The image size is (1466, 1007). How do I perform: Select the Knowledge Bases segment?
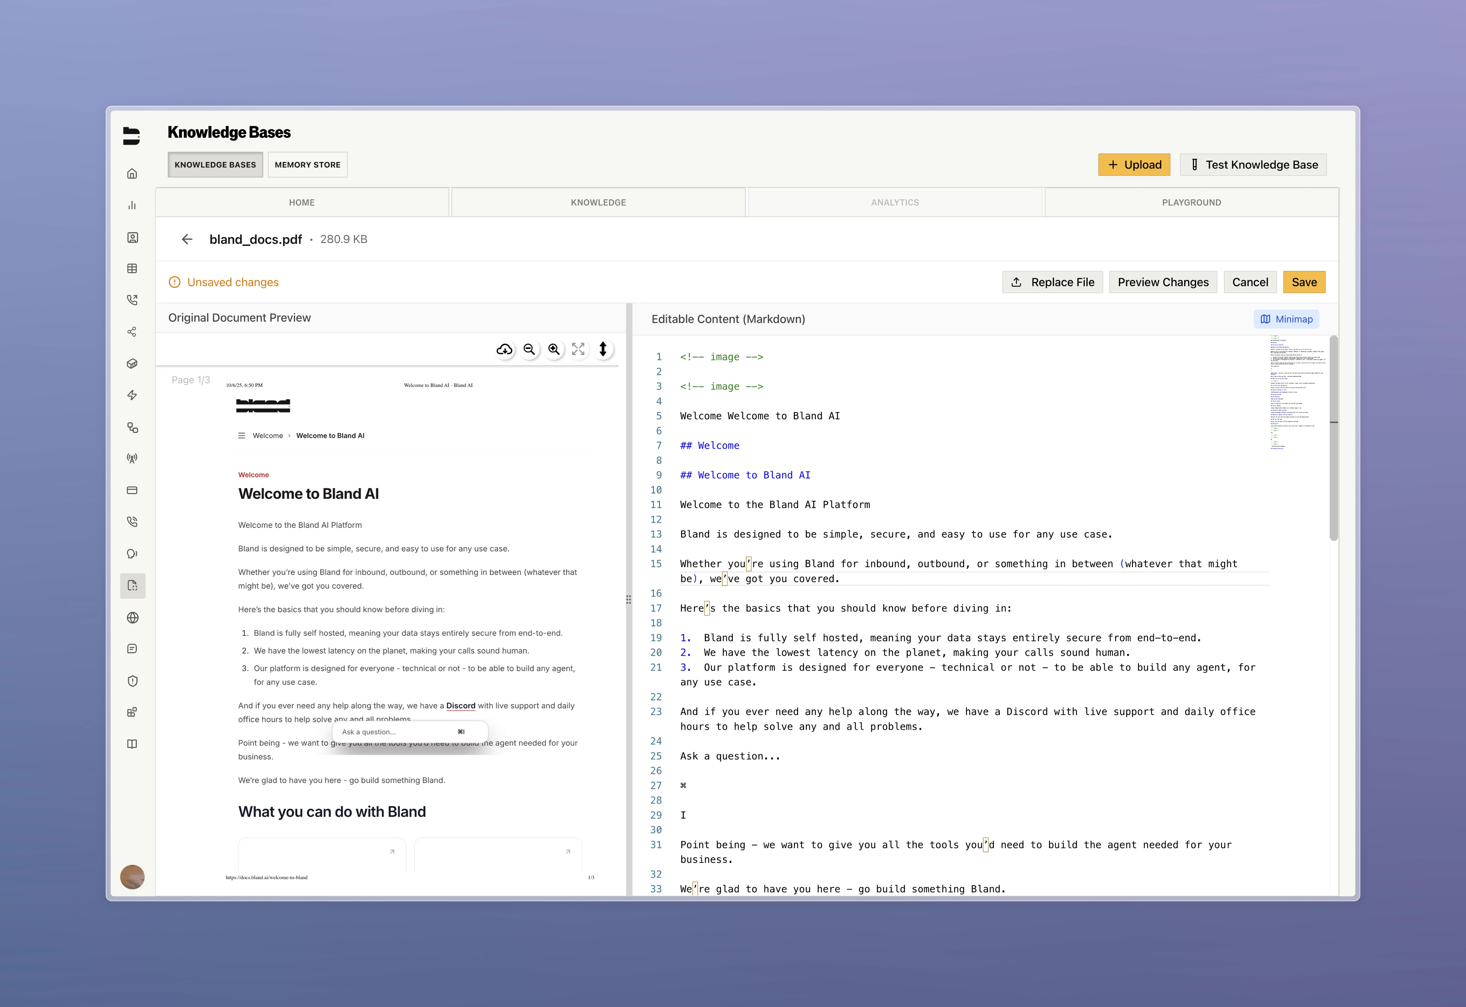point(215,165)
